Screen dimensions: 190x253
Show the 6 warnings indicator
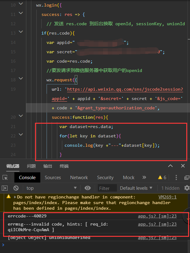(x=162, y=178)
